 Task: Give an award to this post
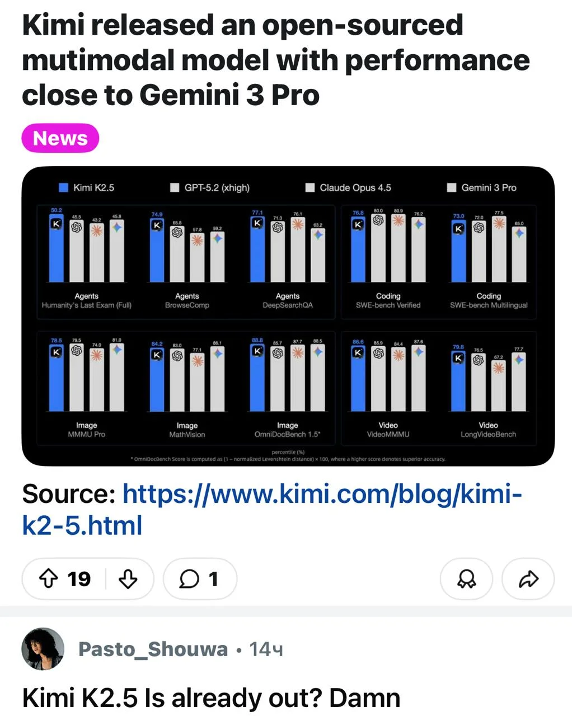tap(466, 580)
